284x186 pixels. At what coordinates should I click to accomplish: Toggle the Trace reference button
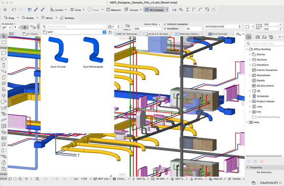tap(94, 10)
